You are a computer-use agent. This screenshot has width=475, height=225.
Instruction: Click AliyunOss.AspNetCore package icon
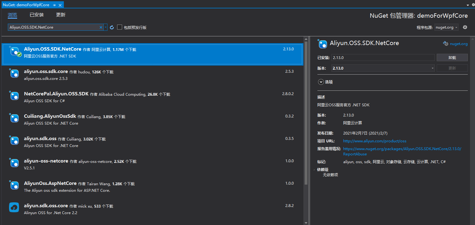(14, 185)
